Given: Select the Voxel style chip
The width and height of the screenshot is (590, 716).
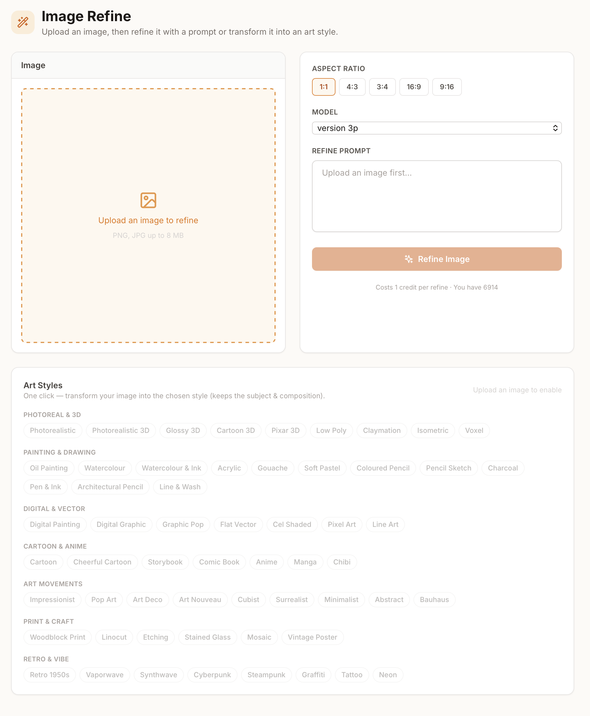Looking at the screenshot, I should coord(474,431).
